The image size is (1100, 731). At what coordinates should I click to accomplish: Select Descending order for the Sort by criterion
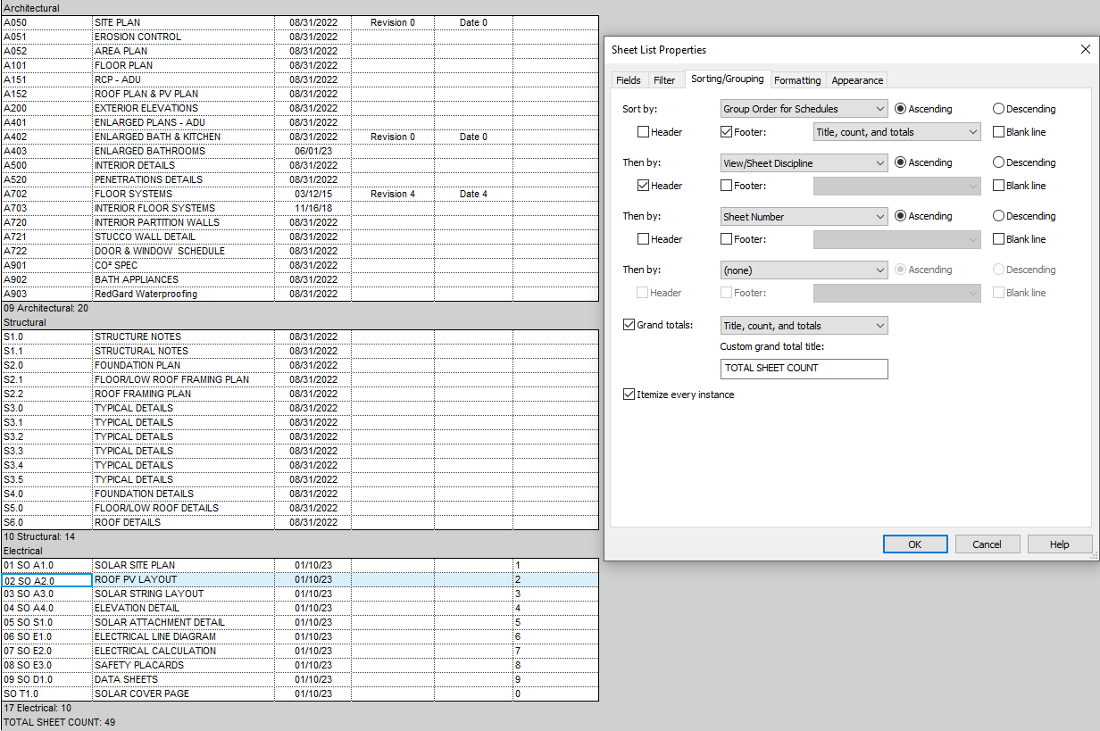[x=997, y=108]
